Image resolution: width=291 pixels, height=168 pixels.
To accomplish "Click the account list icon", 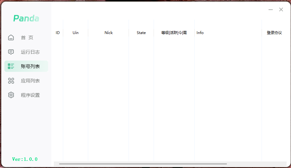I will coord(11,66).
